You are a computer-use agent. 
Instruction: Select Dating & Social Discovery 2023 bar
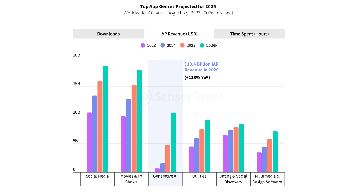click(225, 154)
